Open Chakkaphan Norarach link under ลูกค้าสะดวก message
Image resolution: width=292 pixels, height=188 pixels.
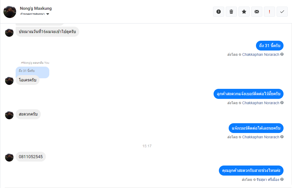(x=260, y=103)
